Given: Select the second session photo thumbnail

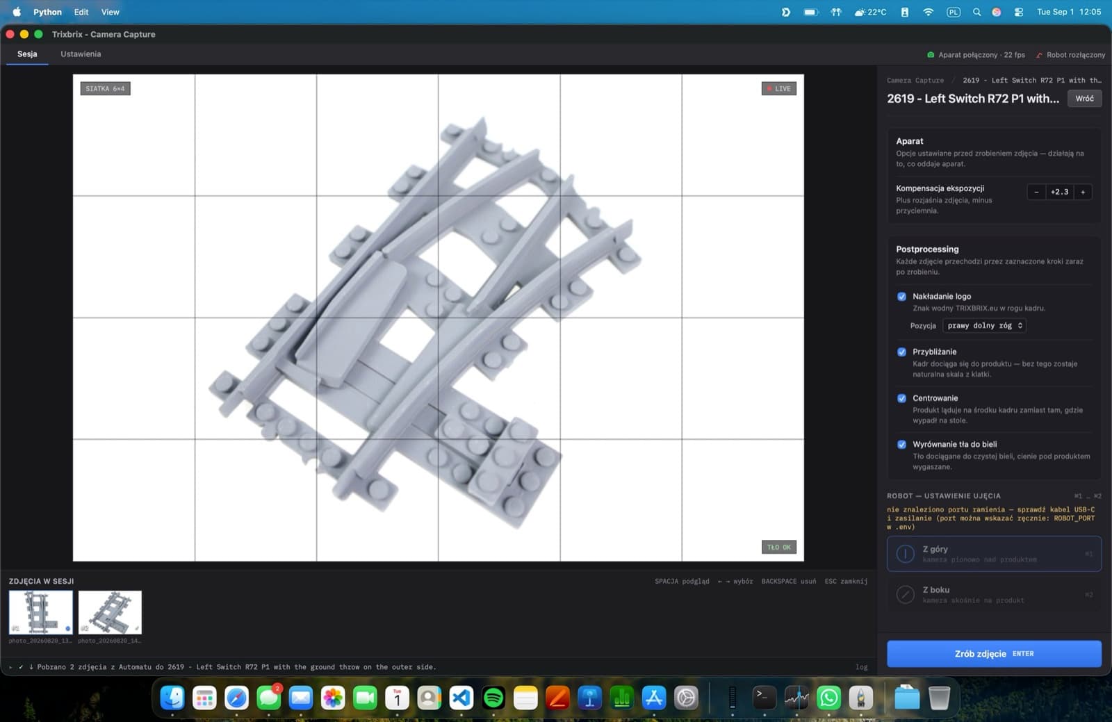Looking at the screenshot, I should (x=110, y=612).
